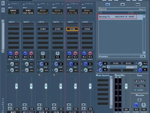Screen dimensions: 150x113
Task: Click the Aux 1 knob on DOCK A strip
Action: (x=41, y=64)
